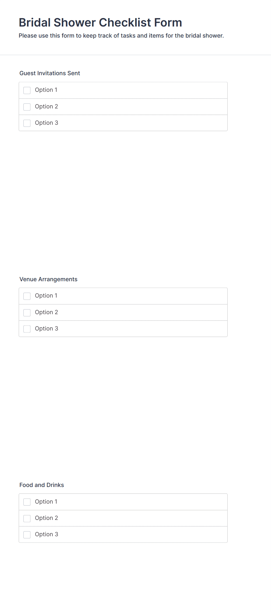271x612 pixels.
Task: Tick the Option 1 checkbox under Food and Drinks
Action: (x=27, y=502)
